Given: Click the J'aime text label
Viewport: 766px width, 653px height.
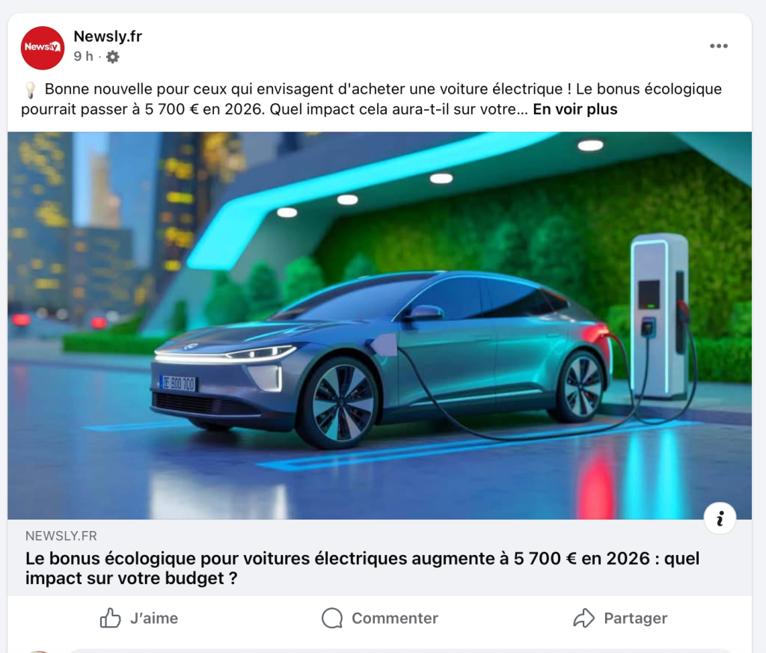Looking at the screenshot, I should 154,619.
